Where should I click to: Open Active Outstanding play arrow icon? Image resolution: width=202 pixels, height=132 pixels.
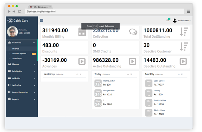[x=132, y=61]
